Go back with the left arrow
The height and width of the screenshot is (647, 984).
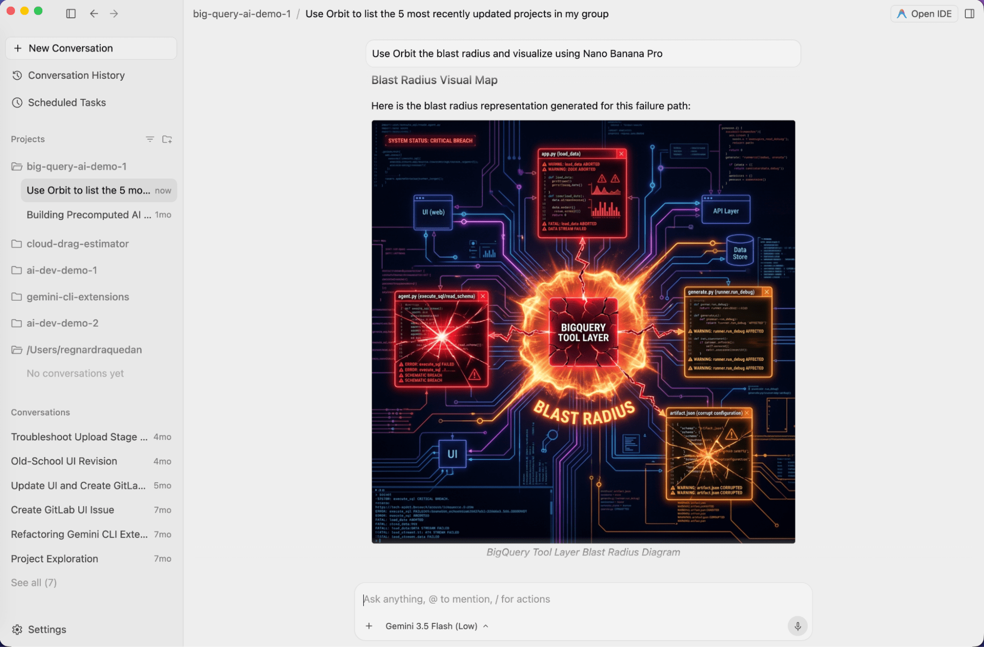click(x=94, y=13)
